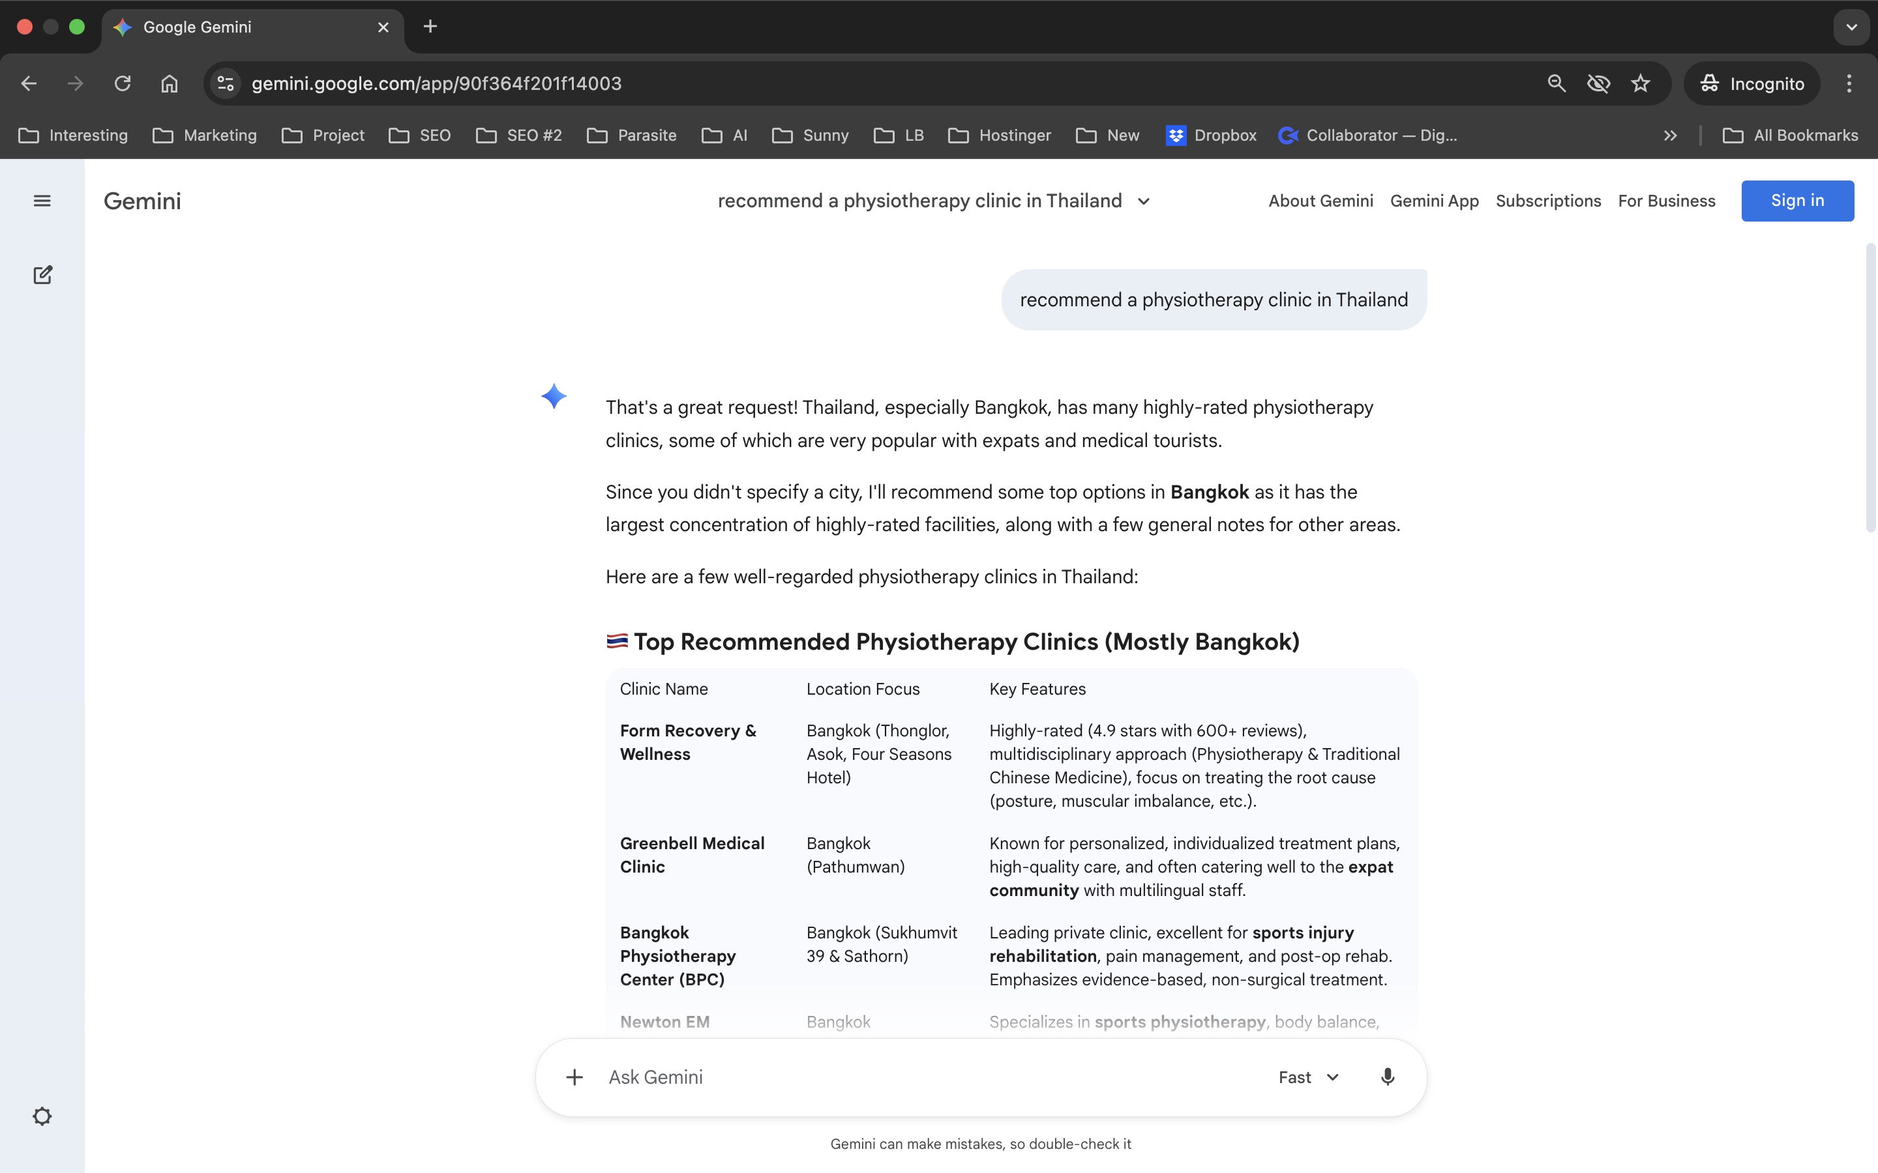The width and height of the screenshot is (1878, 1173).
Task: Click the Gemini sparkle response icon
Action: tap(554, 396)
